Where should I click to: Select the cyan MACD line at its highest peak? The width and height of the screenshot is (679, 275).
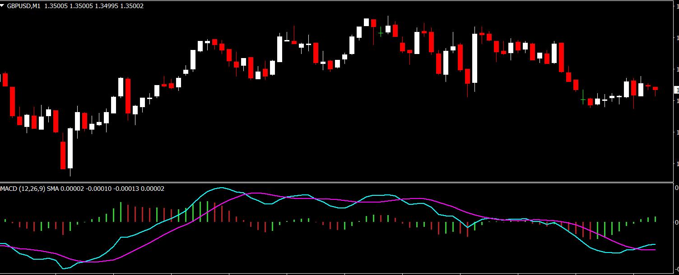click(x=220, y=188)
